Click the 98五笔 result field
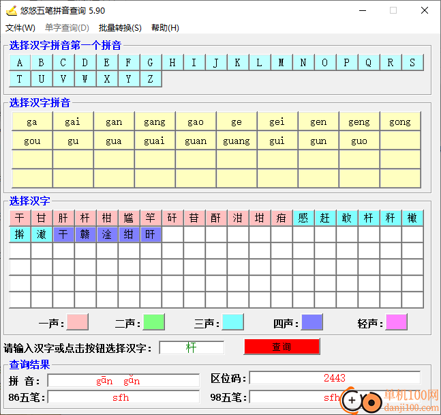This screenshot has height=415, width=441. (x=335, y=397)
